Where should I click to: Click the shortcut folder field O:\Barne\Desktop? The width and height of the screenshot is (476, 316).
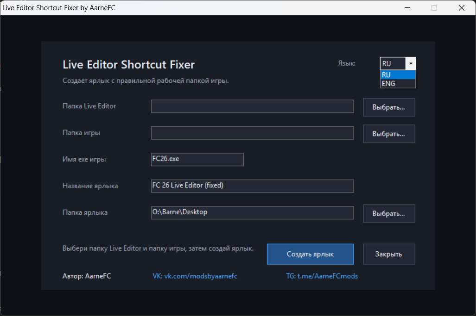252,213
